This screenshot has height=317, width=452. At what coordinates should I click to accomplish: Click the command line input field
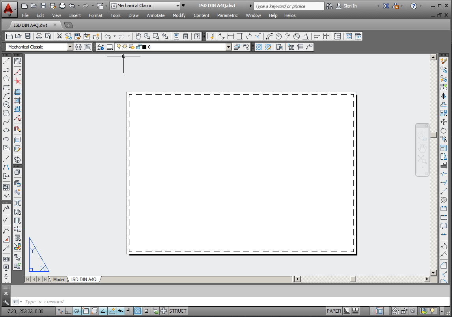pos(158,302)
